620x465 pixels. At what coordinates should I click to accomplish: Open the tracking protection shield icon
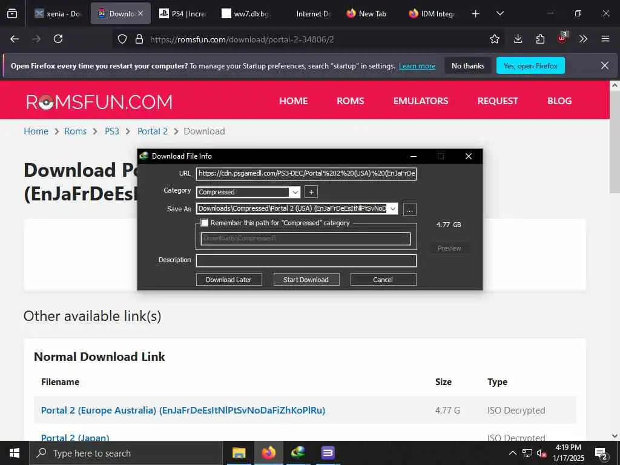click(x=122, y=39)
